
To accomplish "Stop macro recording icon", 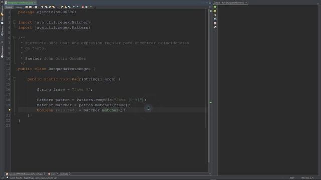I will (x=86, y=7).
